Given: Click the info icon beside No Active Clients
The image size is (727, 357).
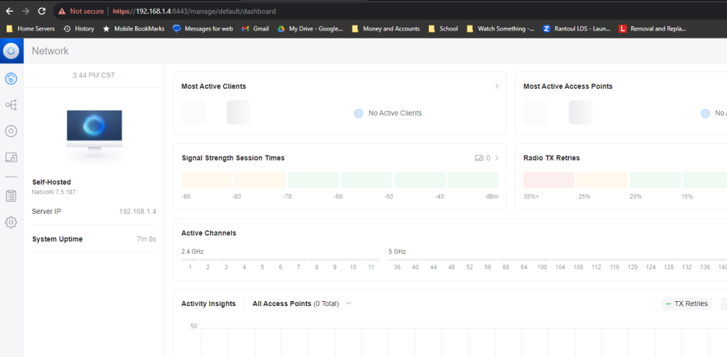Looking at the screenshot, I should (x=358, y=113).
